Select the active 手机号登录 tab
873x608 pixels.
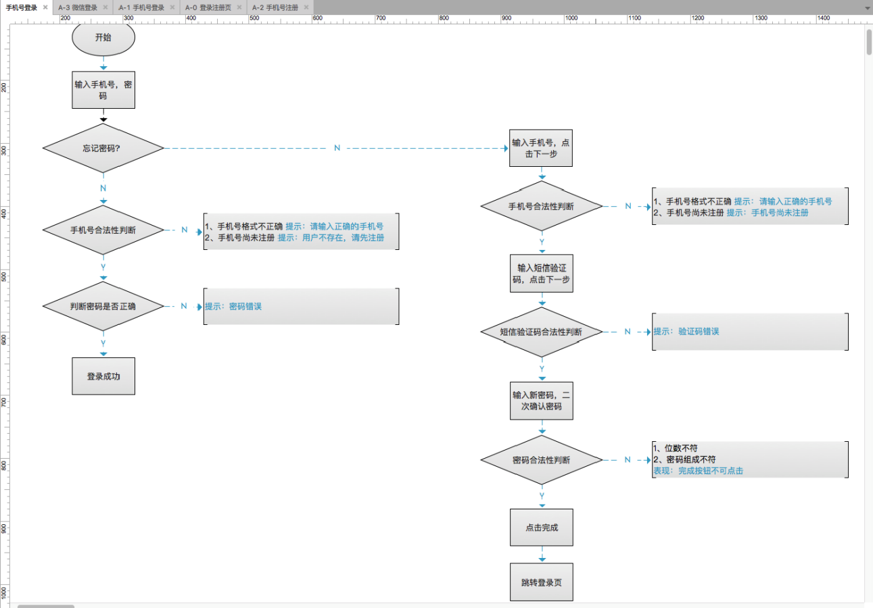pos(22,7)
